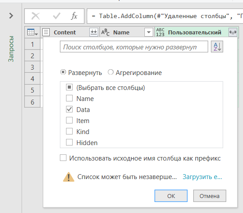Click the fx function icon
The height and width of the screenshot is (213, 243).
click(x=74, y=16)
